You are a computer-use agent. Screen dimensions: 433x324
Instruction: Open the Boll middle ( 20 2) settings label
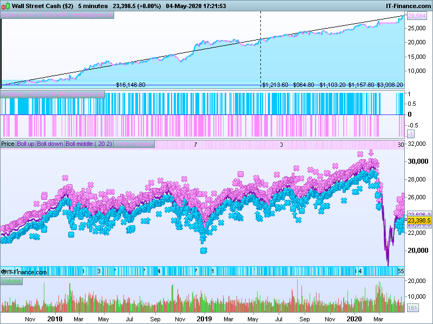pyautogui.click(x=89, y=144)
